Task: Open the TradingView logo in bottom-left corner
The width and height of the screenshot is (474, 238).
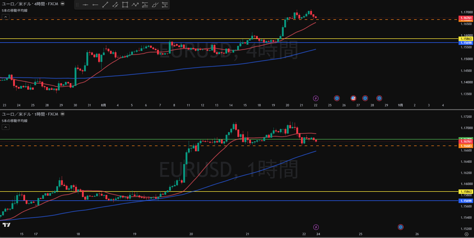Action: 6,225
